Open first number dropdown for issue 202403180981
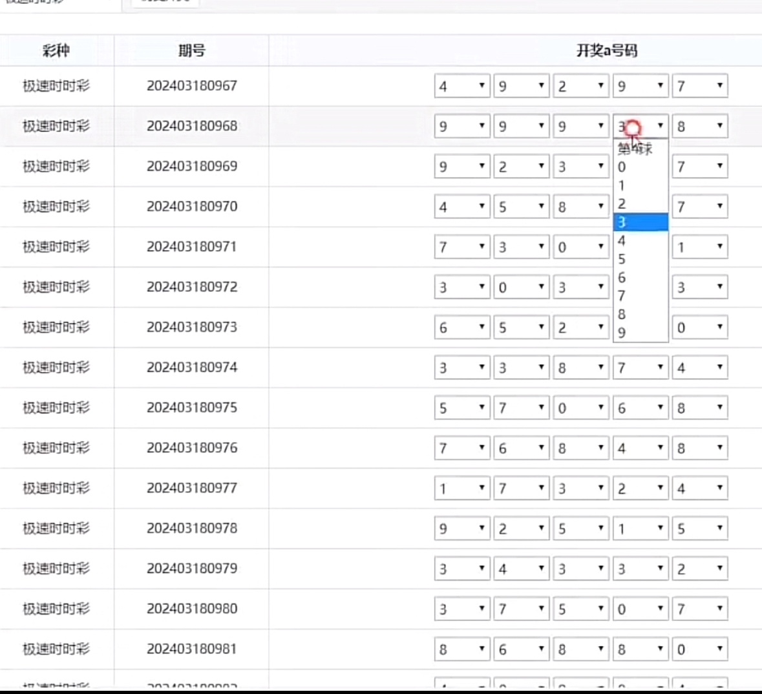Screen dimensions: 762x694 pos(461,649)
